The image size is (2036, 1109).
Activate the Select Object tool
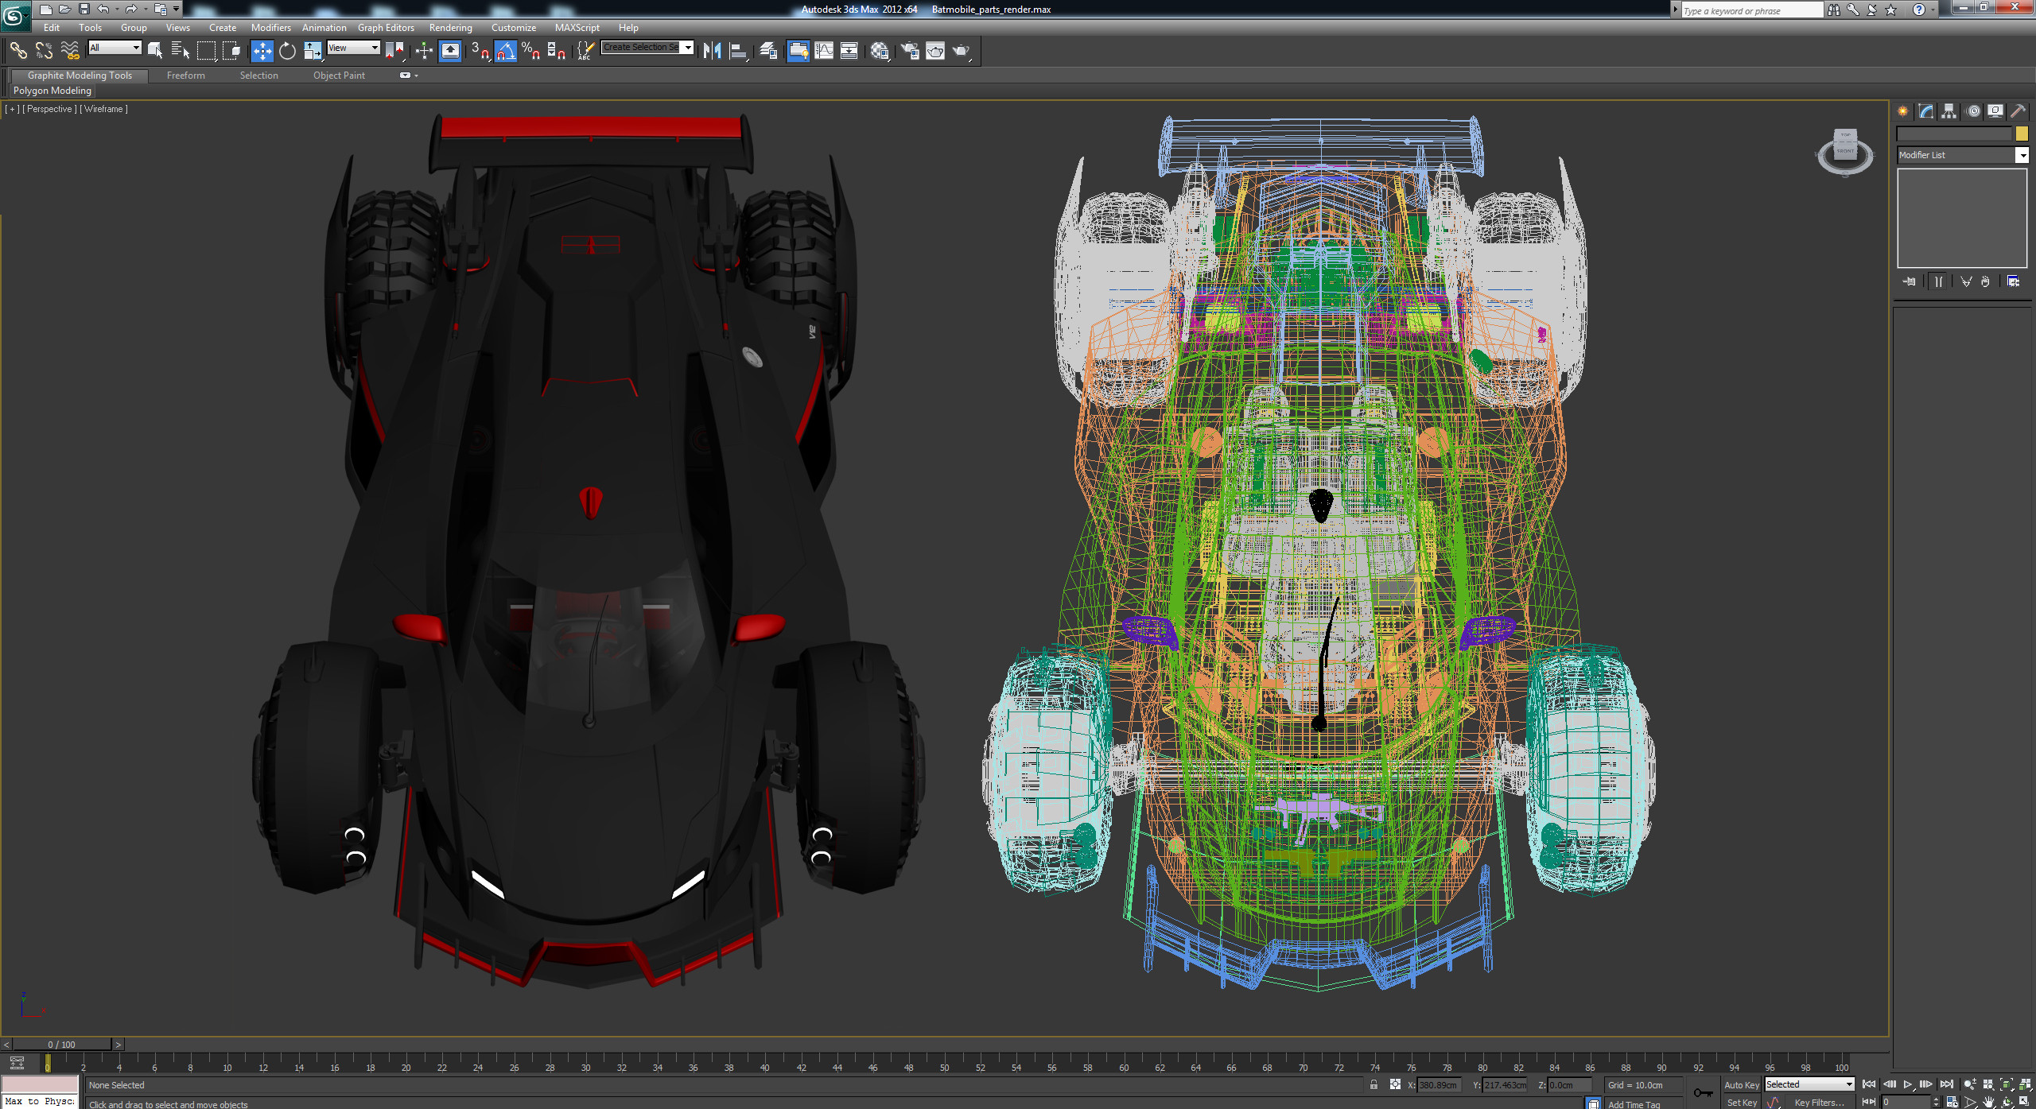point(155,51)
